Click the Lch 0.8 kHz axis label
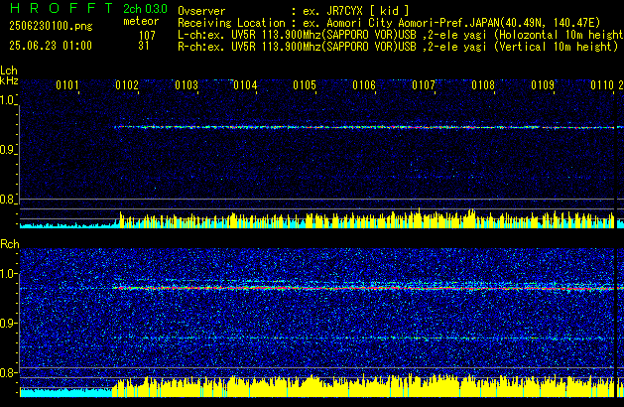This screenshot has width=624, height=407. click(x=8, y=200)
